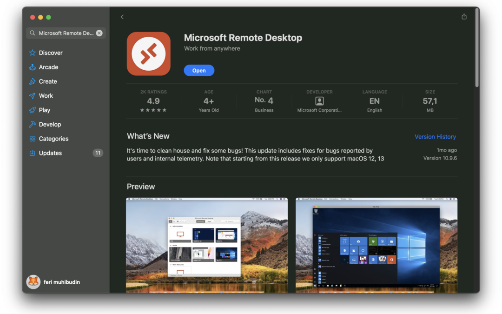Open feri muhibudin account name
Image resolution: width=502 pixels, height=314 pixels.
[x=62, y=282]
